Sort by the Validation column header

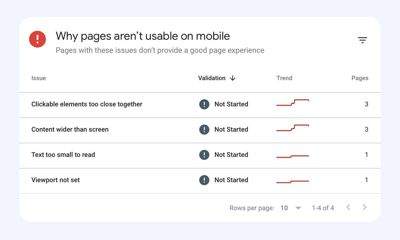pyautogui.click(x=212, y=78)
